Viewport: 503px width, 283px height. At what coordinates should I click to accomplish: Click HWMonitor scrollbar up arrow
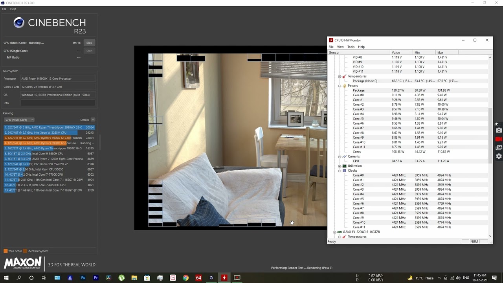(490, 57)
